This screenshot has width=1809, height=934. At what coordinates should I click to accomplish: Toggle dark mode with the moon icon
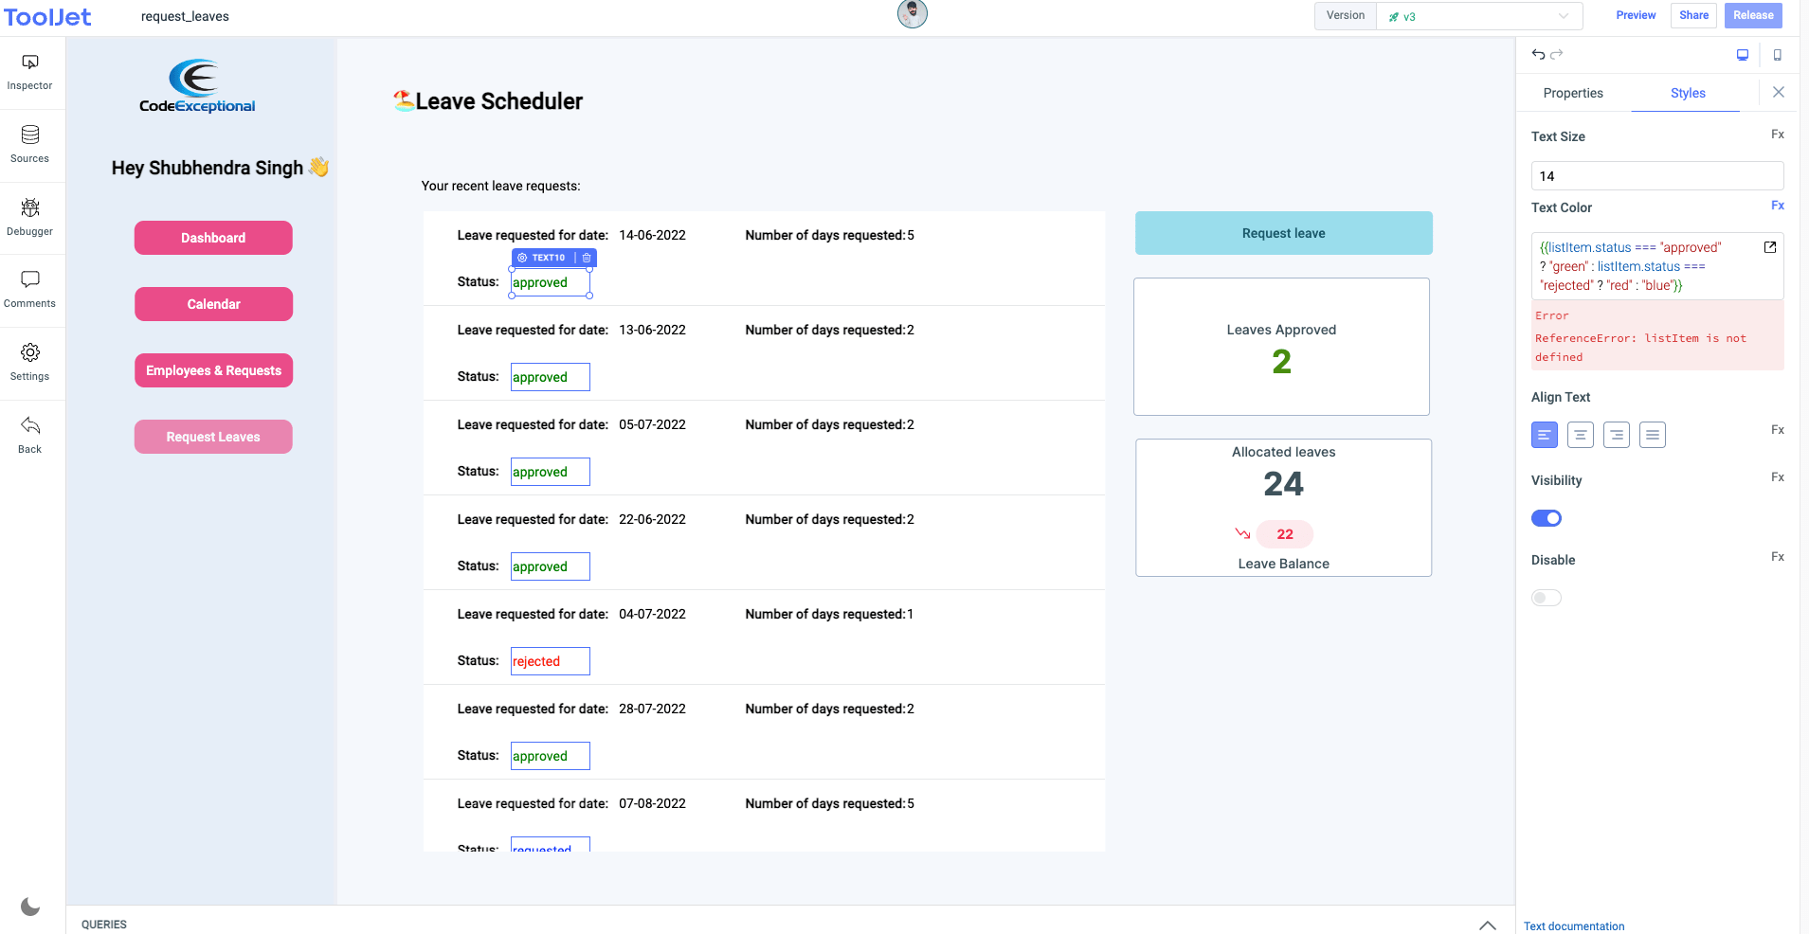(x=30, y=906)
